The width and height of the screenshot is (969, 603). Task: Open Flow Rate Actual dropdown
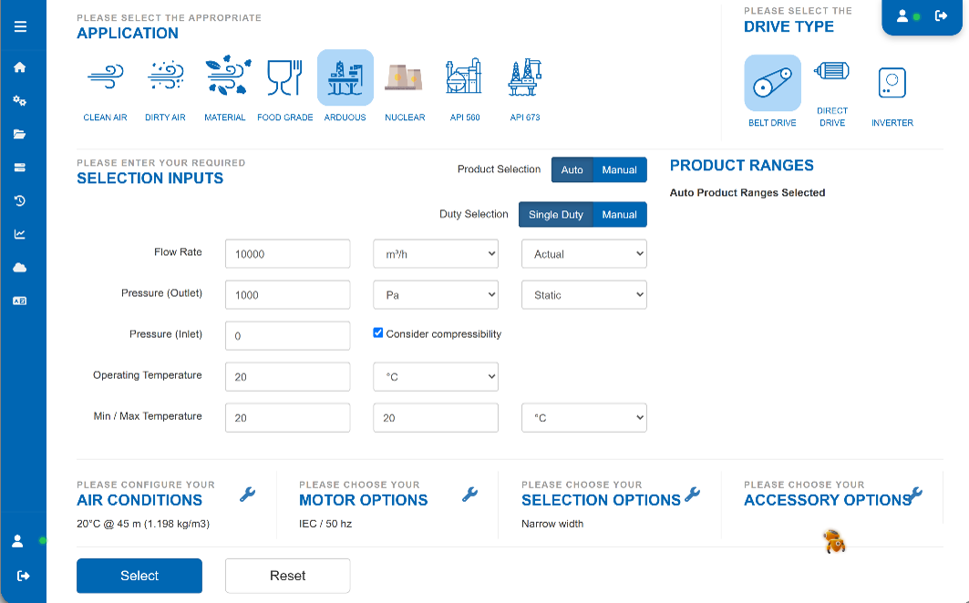pyautogui.click(x=584, y=254)
